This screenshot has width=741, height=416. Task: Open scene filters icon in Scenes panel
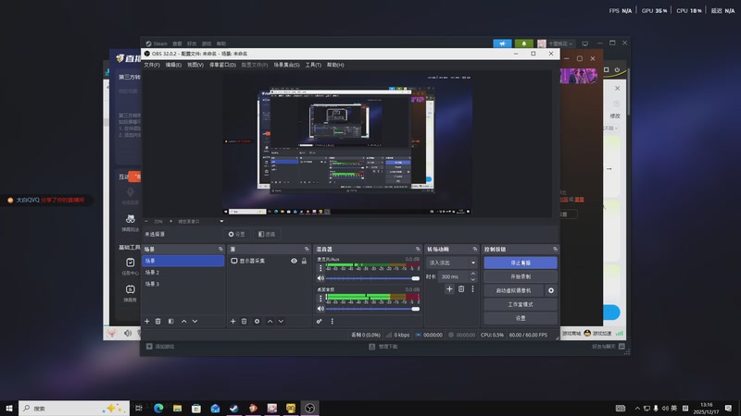coord(171,321)
